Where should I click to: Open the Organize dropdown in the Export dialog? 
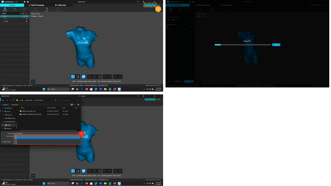pos(6,104)
